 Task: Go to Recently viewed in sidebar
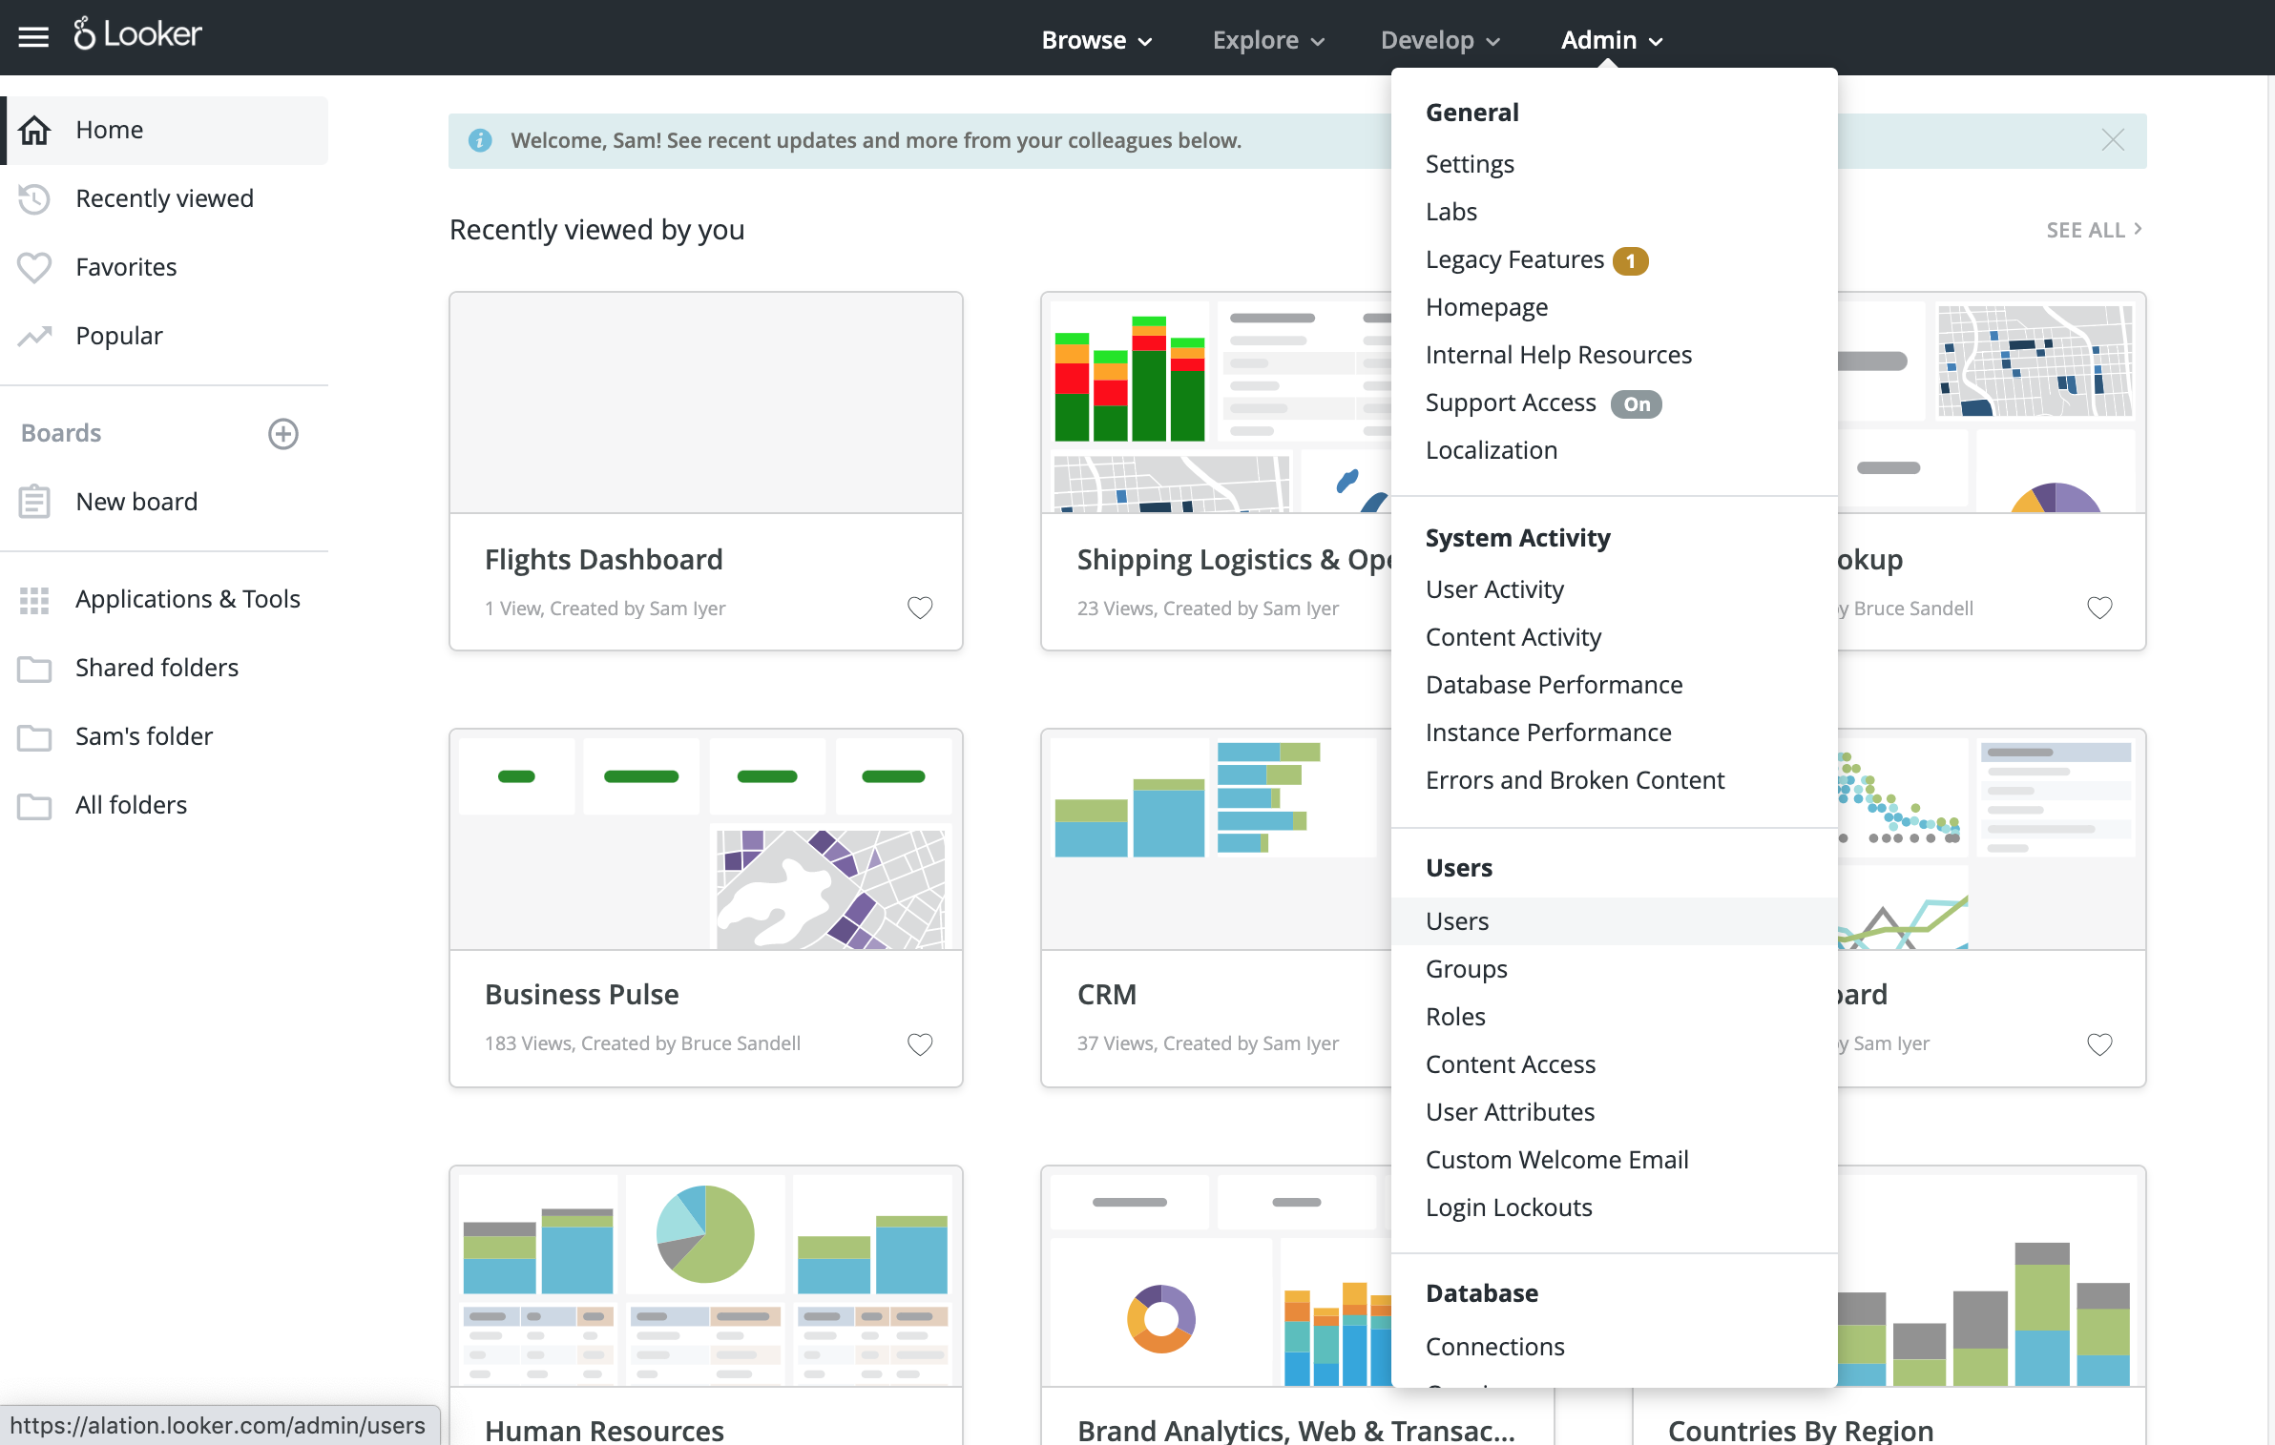click(x=164, y=198)
